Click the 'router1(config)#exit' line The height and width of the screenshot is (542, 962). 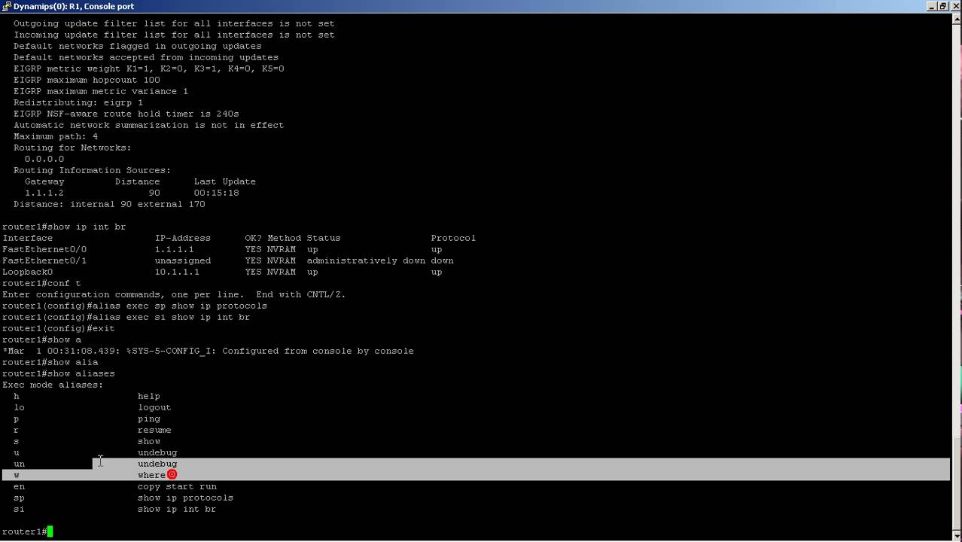coord(59,328)
